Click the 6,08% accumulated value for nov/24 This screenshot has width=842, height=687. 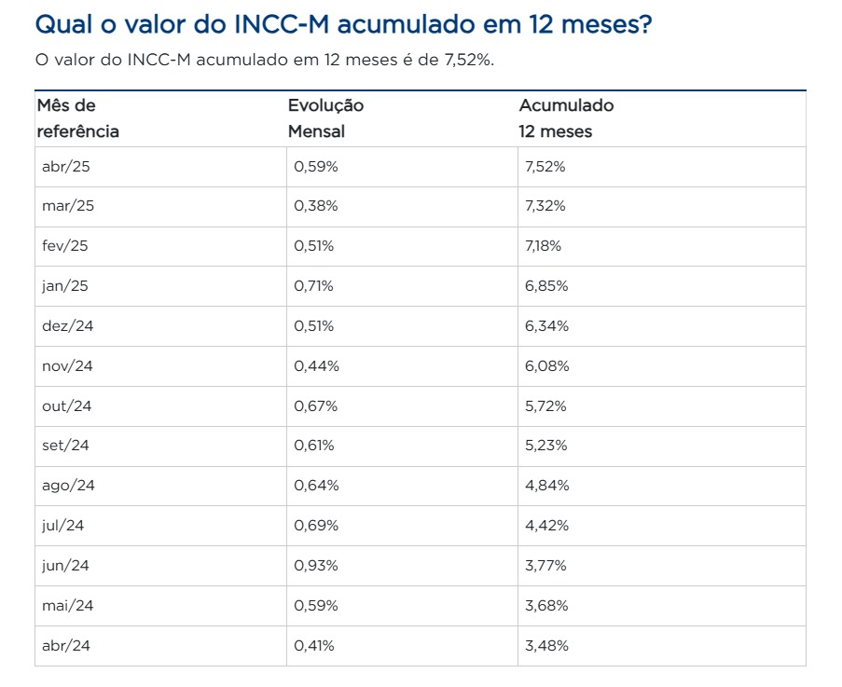(x=546, y=366)
